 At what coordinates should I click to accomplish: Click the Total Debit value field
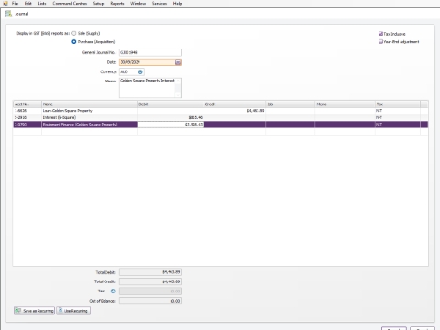tap(150, 272)
